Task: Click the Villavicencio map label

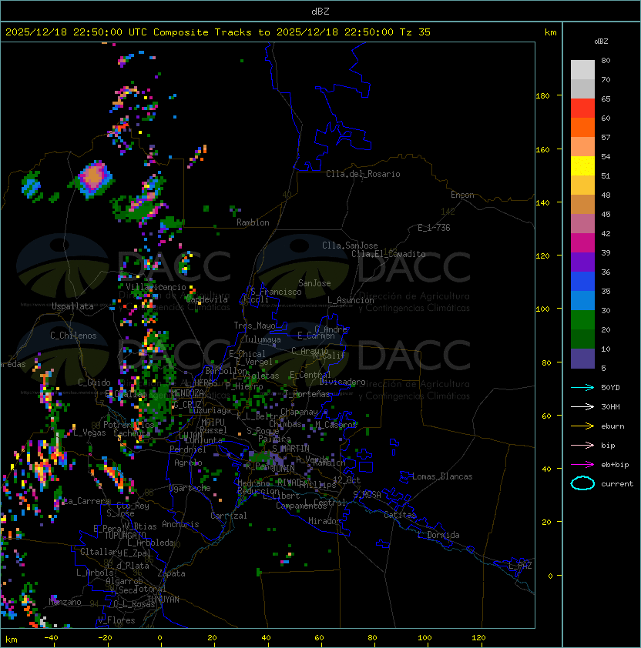Action: [156, 287]
